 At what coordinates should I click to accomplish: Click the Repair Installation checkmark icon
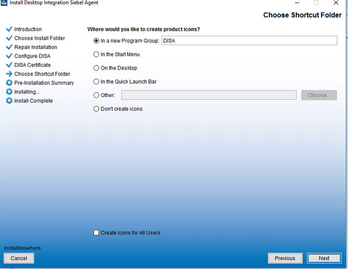coord(9,47)
